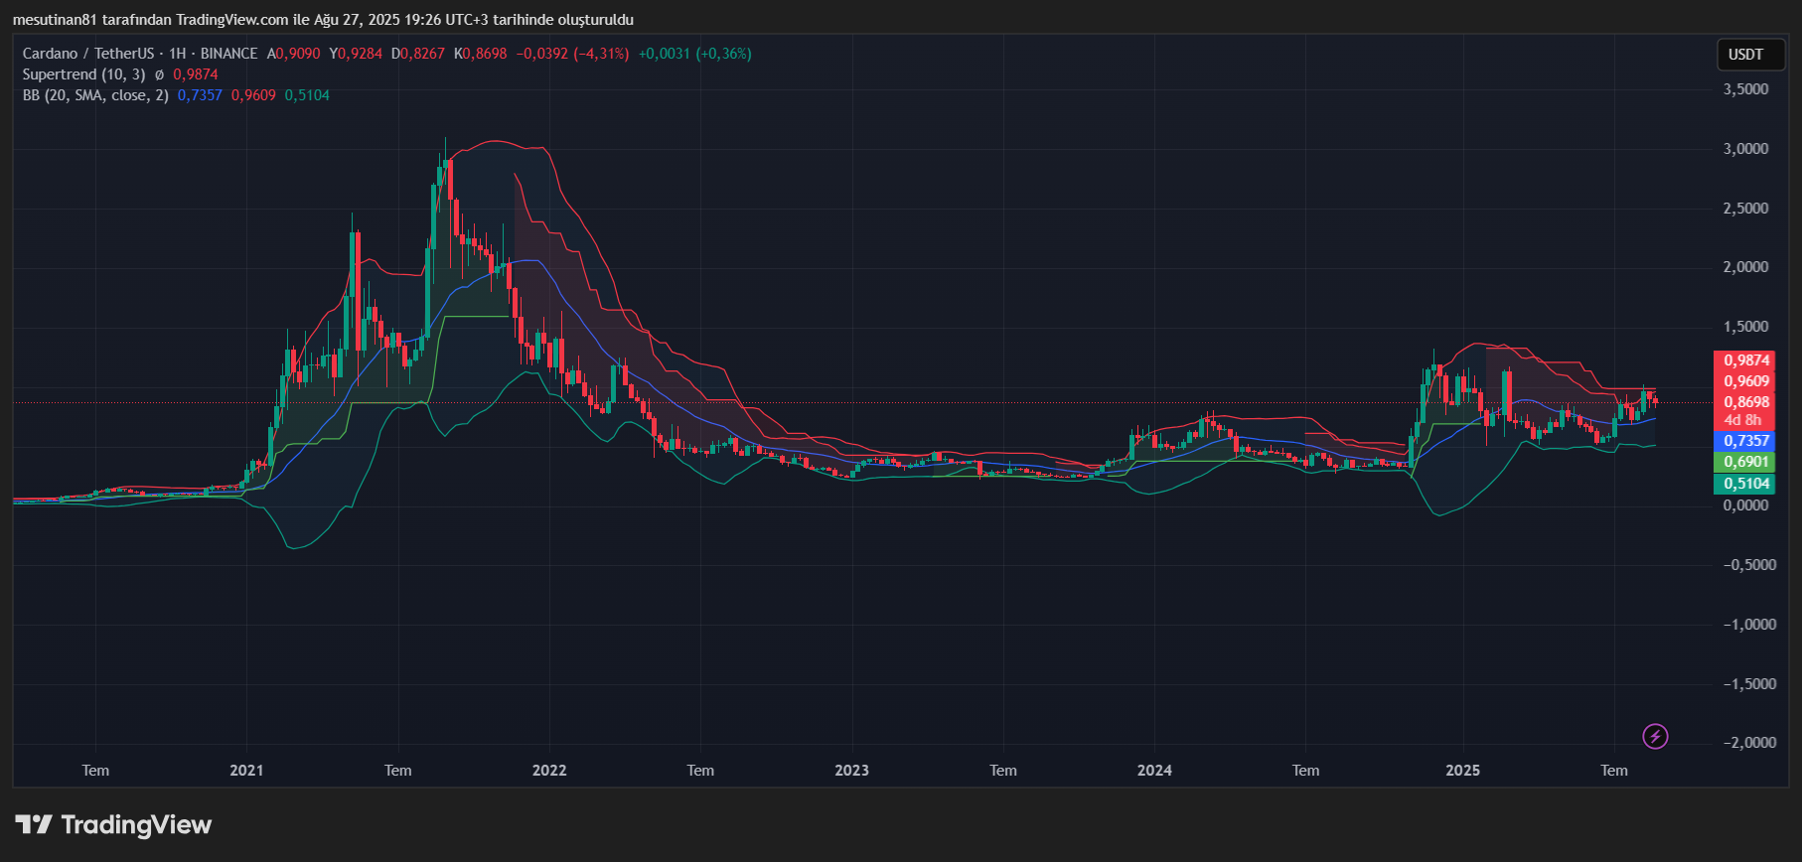Click the Supertrend ø symbol in the legend

[159, 74]
